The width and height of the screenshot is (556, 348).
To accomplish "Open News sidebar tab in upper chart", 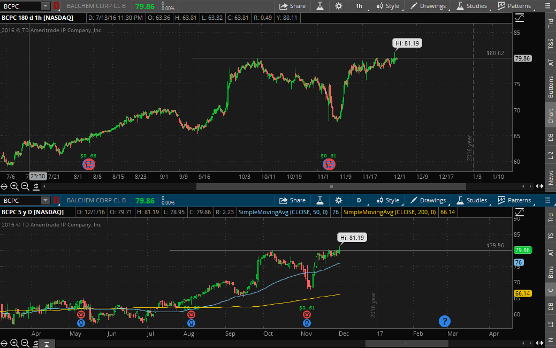I will click(x=550, y=177).
